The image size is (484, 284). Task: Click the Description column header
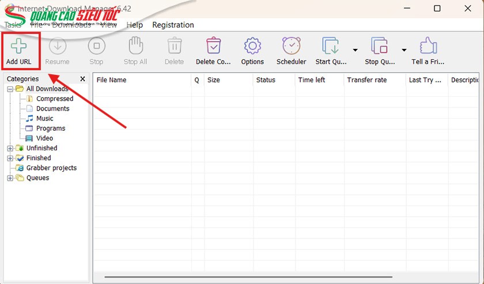464,80
